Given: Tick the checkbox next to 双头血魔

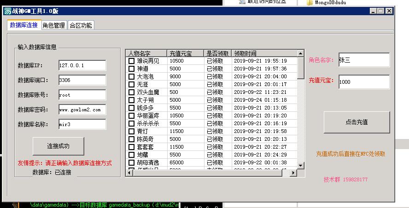Looking at the screenshot, I should tap(131, 92).
